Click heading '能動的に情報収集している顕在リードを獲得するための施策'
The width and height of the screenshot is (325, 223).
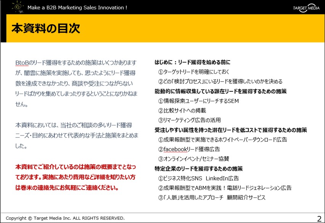[220, 91]
